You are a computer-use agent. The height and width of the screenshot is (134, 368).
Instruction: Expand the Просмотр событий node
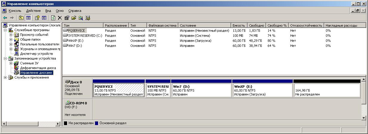click(11, 35)
